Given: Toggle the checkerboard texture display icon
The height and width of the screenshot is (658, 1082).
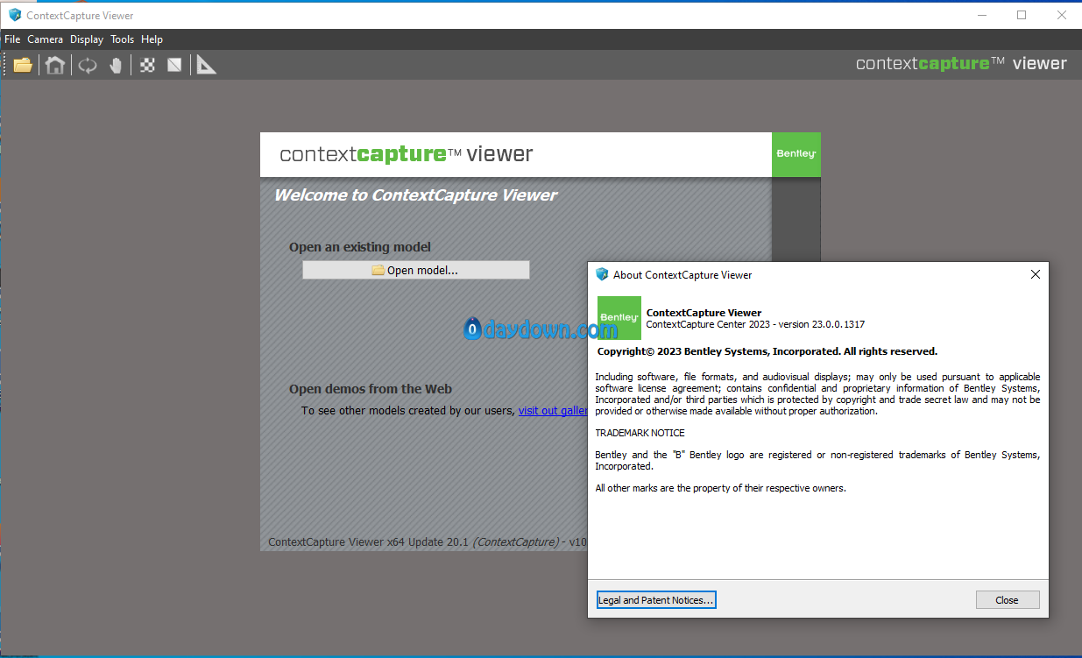Looking at the screenshot, I should point(148,65).
